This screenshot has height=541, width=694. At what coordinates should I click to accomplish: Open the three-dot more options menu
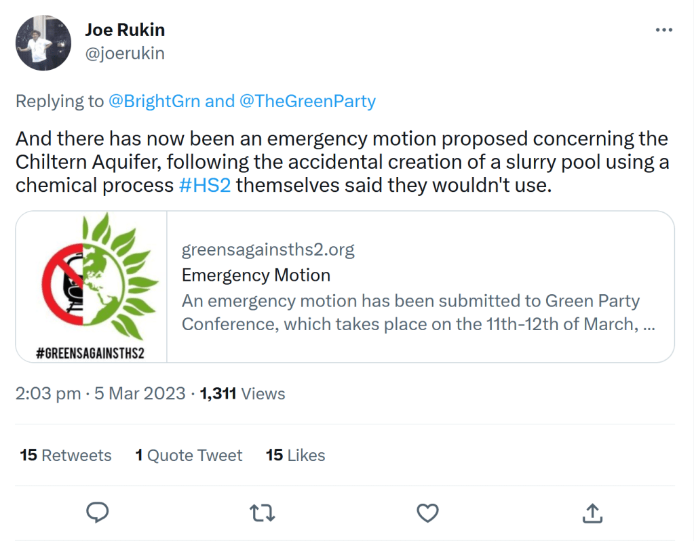point(663,31)
